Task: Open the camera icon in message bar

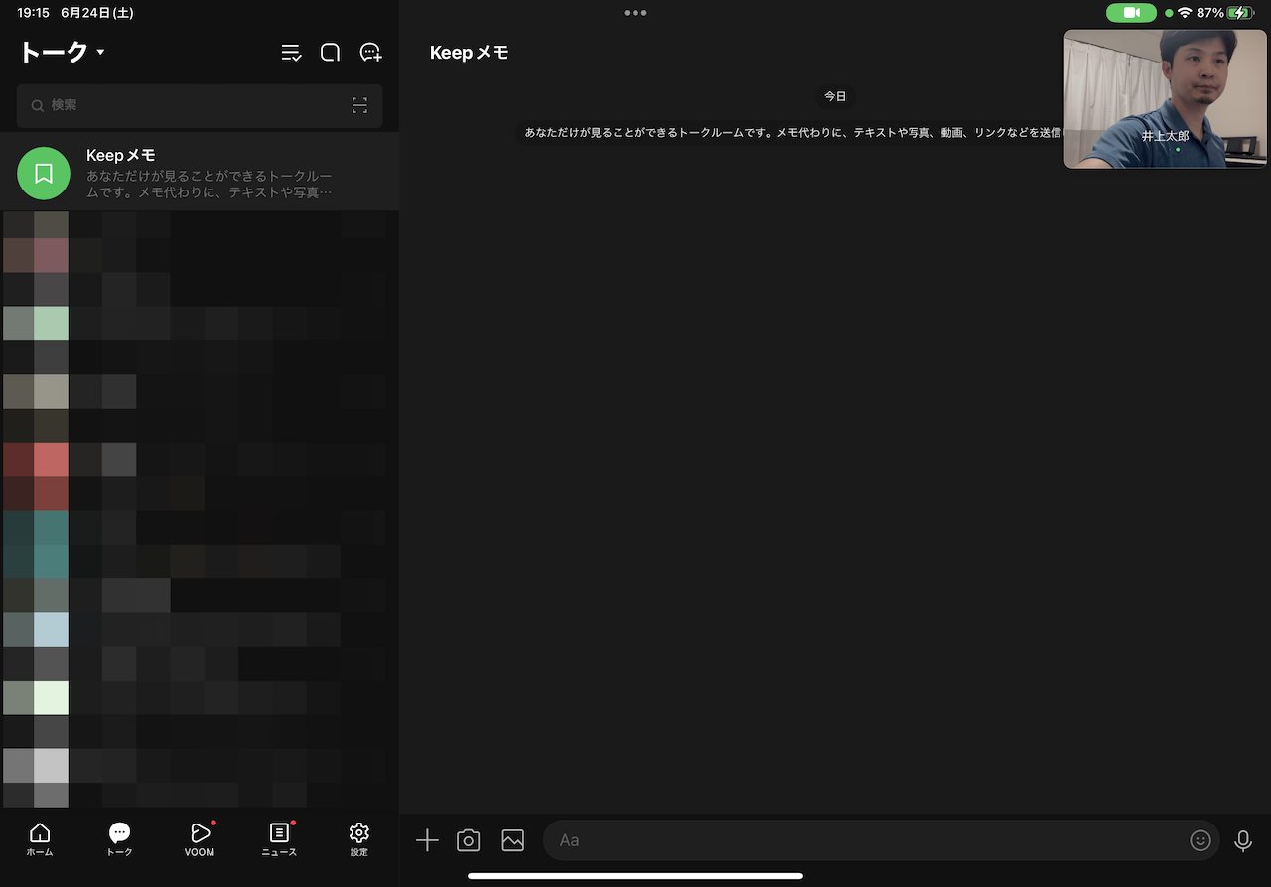Action: click(x=469, y=840)
